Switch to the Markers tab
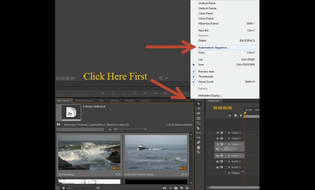 (x=129, y=101)
